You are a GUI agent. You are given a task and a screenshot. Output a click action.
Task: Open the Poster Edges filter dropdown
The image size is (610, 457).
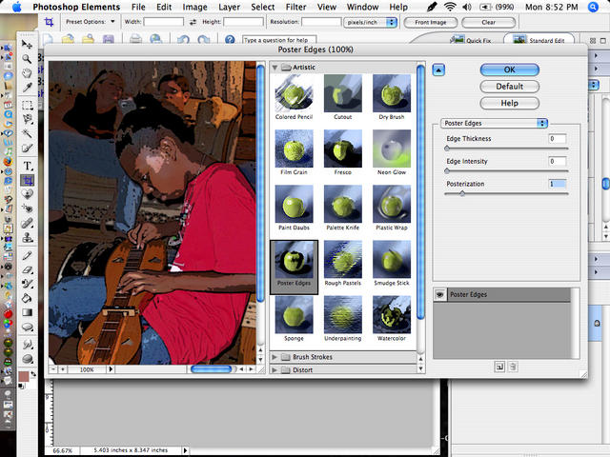(494, 123)
